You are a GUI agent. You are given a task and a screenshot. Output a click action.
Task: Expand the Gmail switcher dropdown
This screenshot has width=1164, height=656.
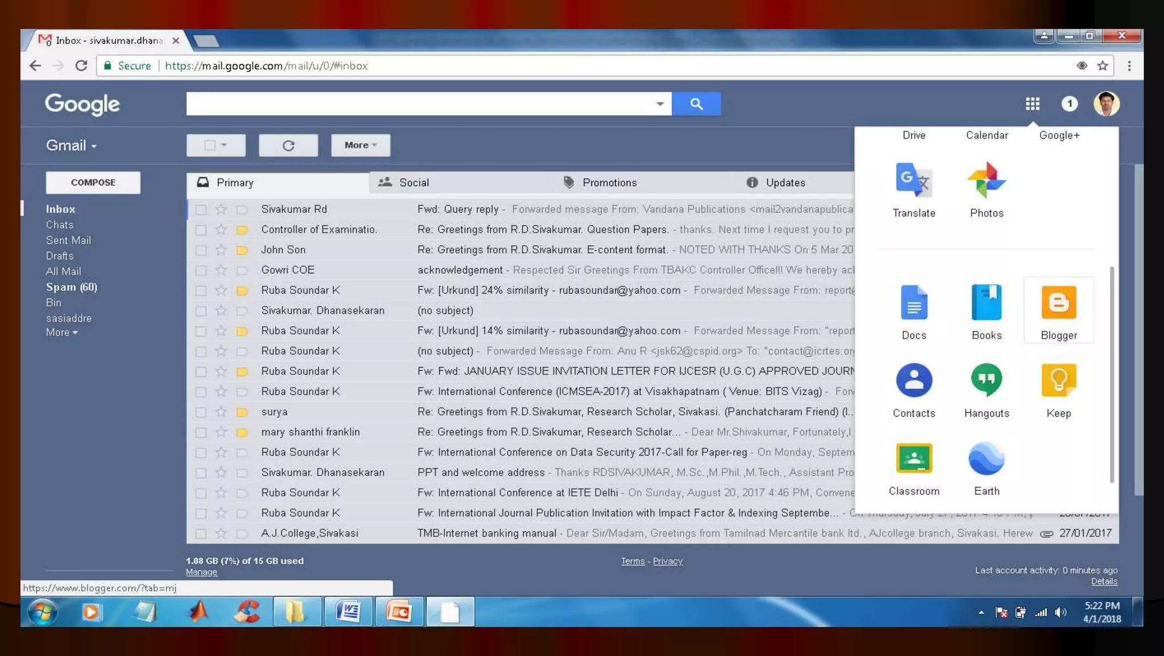[x=72, y=146]
